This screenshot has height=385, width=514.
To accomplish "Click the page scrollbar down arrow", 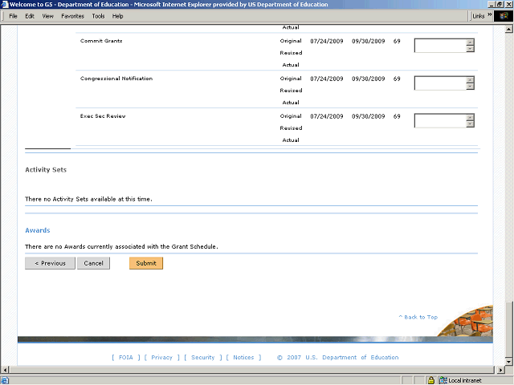I will pyautogui.click(x=508, y=362).
